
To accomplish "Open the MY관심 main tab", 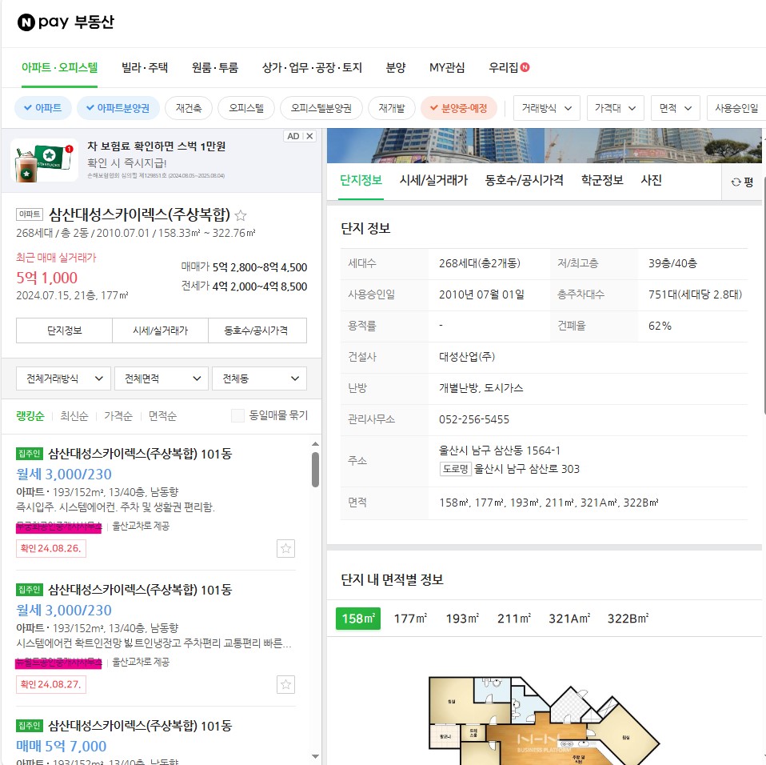I will (x=447, y=67).
